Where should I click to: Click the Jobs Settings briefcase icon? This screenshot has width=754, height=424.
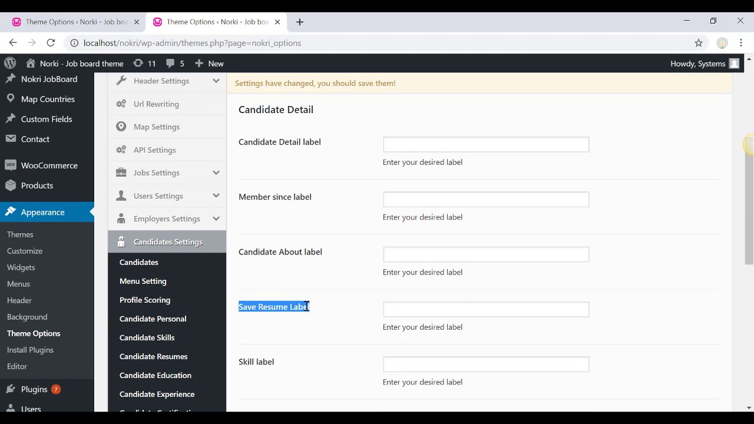[x=121, y=173]
